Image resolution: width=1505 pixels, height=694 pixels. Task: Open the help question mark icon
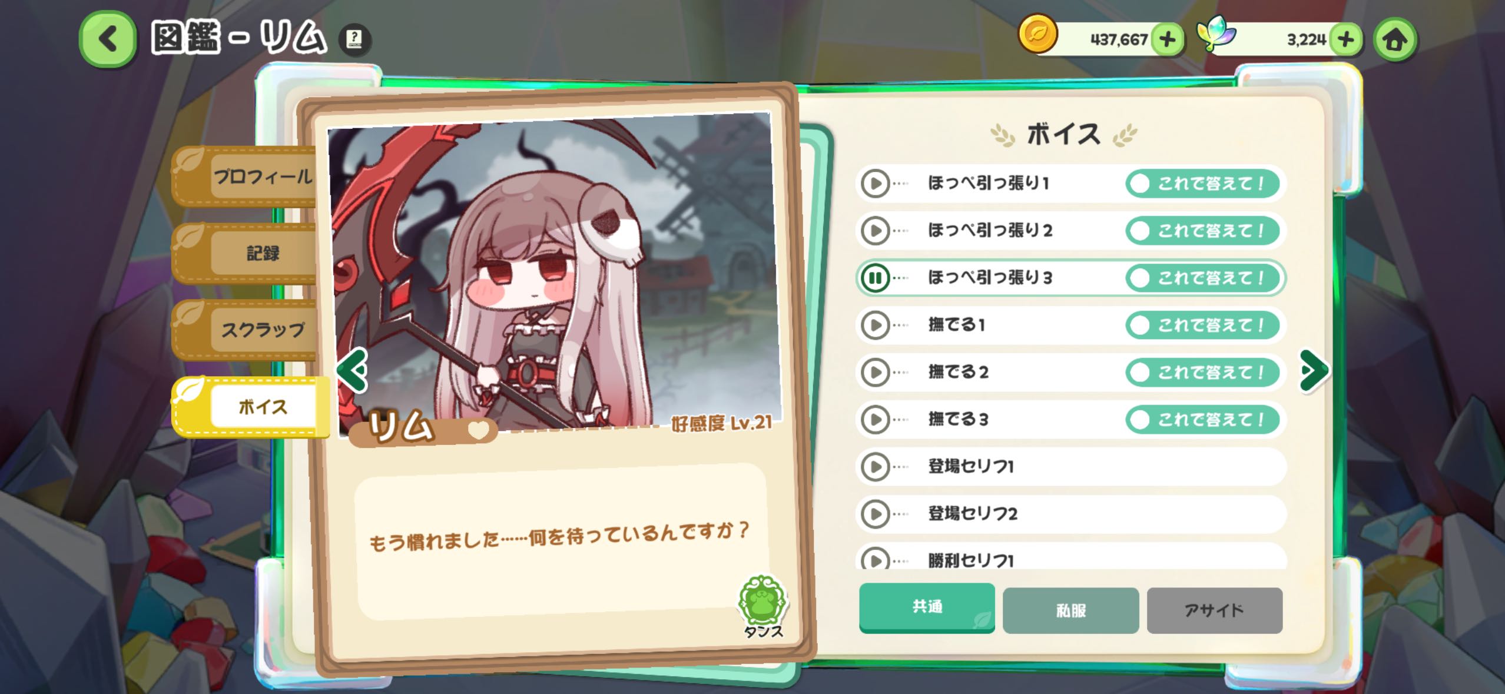tap(354, 39)
